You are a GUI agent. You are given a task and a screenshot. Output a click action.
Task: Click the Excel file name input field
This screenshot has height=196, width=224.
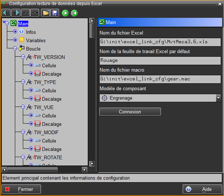tap(160, 42)
